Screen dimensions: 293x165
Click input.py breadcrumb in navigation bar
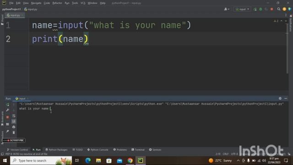click(31, 9)
